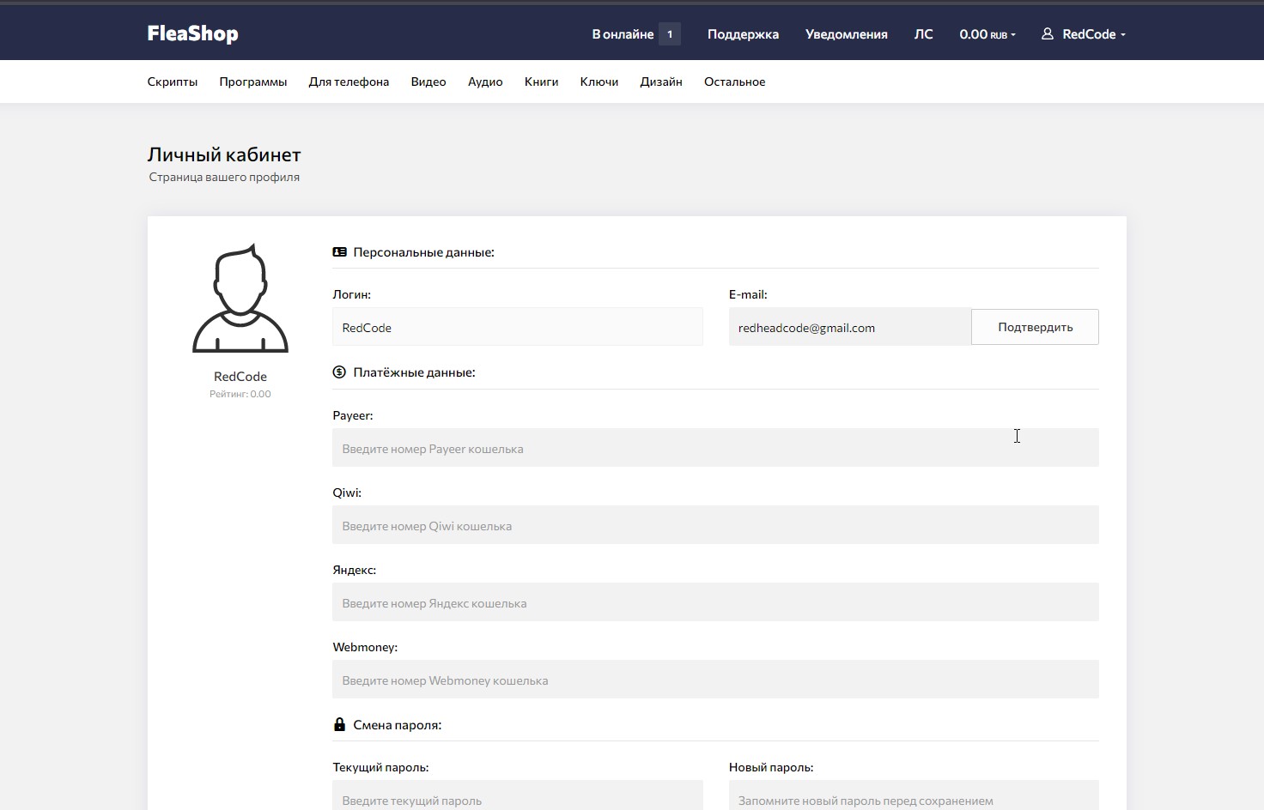Click the Яндекс: field label
Viewport: 1264px width, 810px height.
point(355,570)
